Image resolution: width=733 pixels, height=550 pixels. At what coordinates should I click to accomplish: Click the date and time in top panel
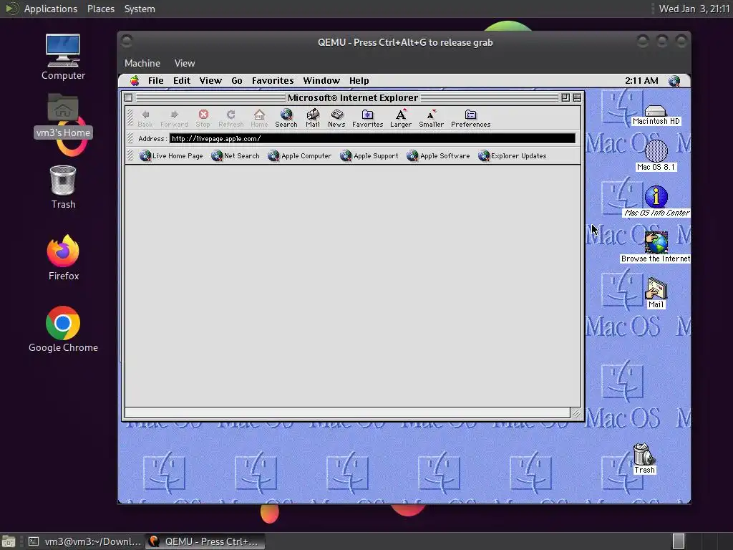point(694,9)
